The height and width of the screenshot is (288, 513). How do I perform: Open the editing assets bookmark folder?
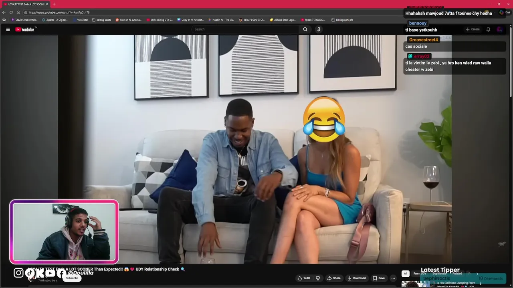point(101,20)
